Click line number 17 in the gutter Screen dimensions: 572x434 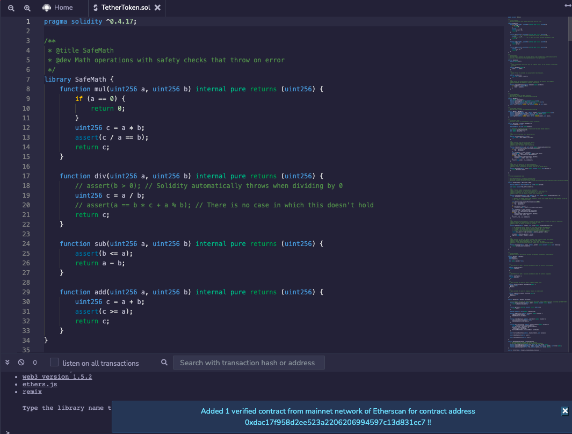tap(26, 176)
